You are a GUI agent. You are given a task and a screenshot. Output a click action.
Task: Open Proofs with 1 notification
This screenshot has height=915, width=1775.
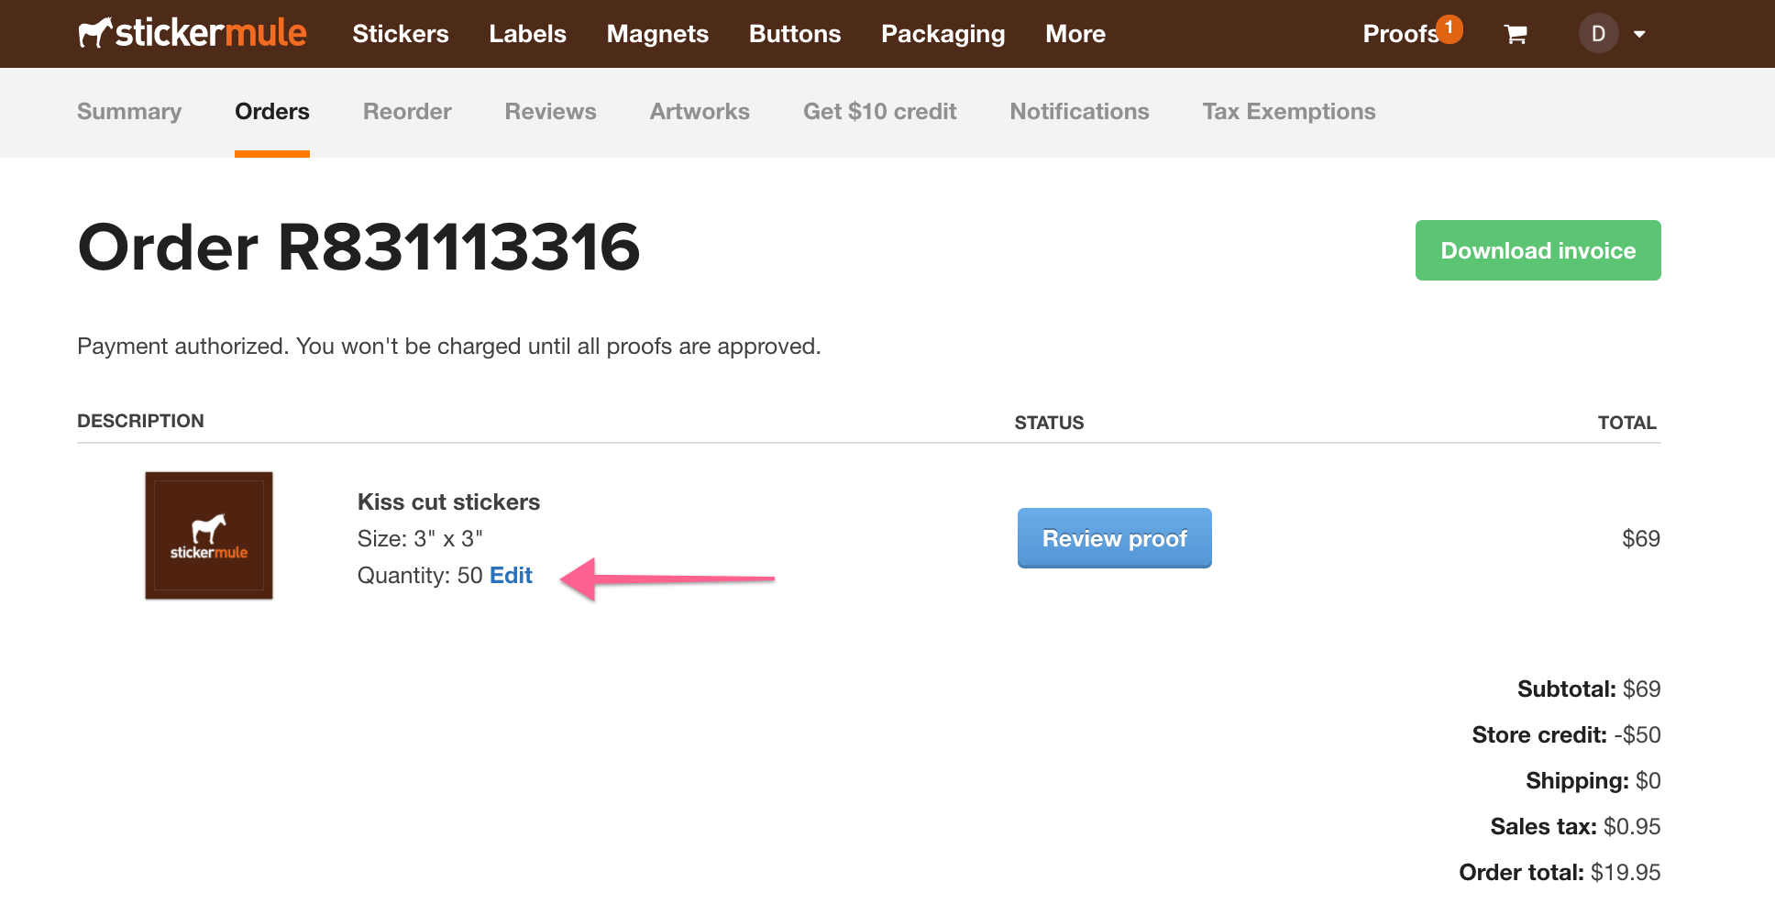point(1412,33)
